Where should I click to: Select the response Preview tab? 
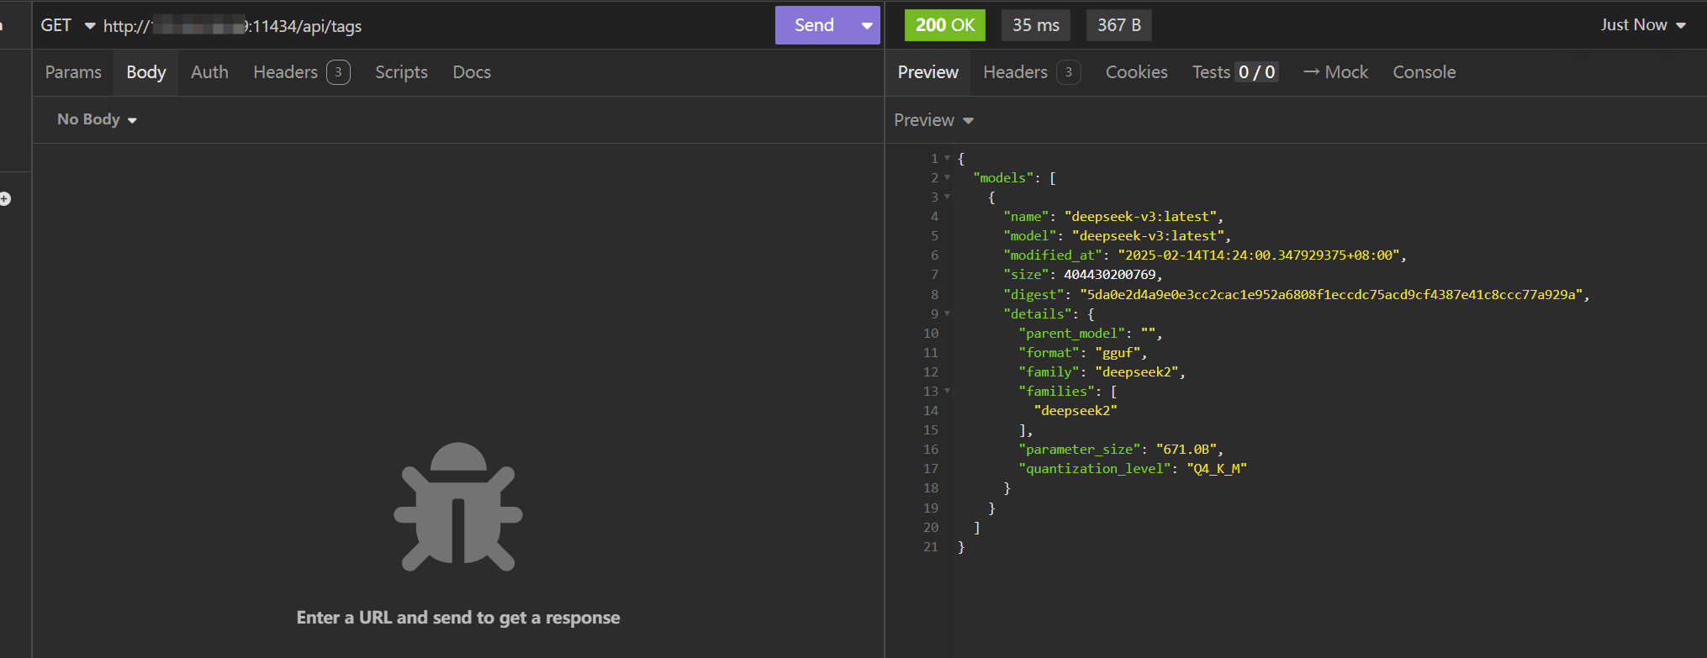(927, 72)
